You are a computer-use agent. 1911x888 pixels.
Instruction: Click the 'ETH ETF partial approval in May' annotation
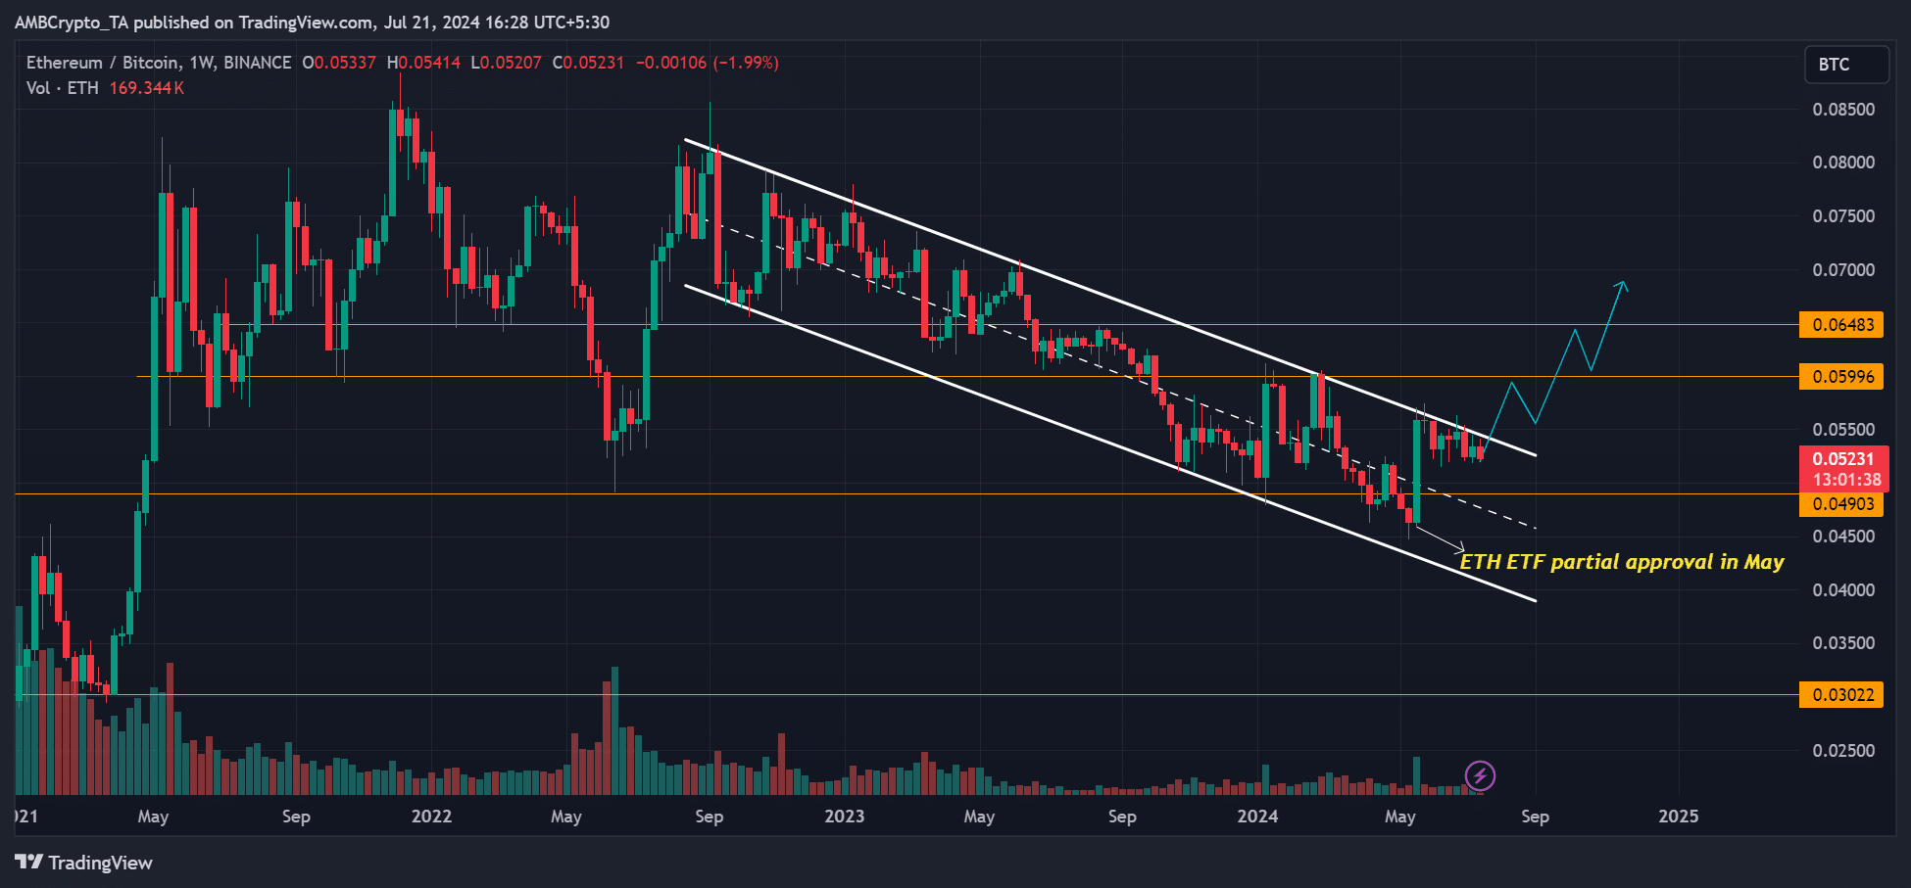coord(1622,562)
